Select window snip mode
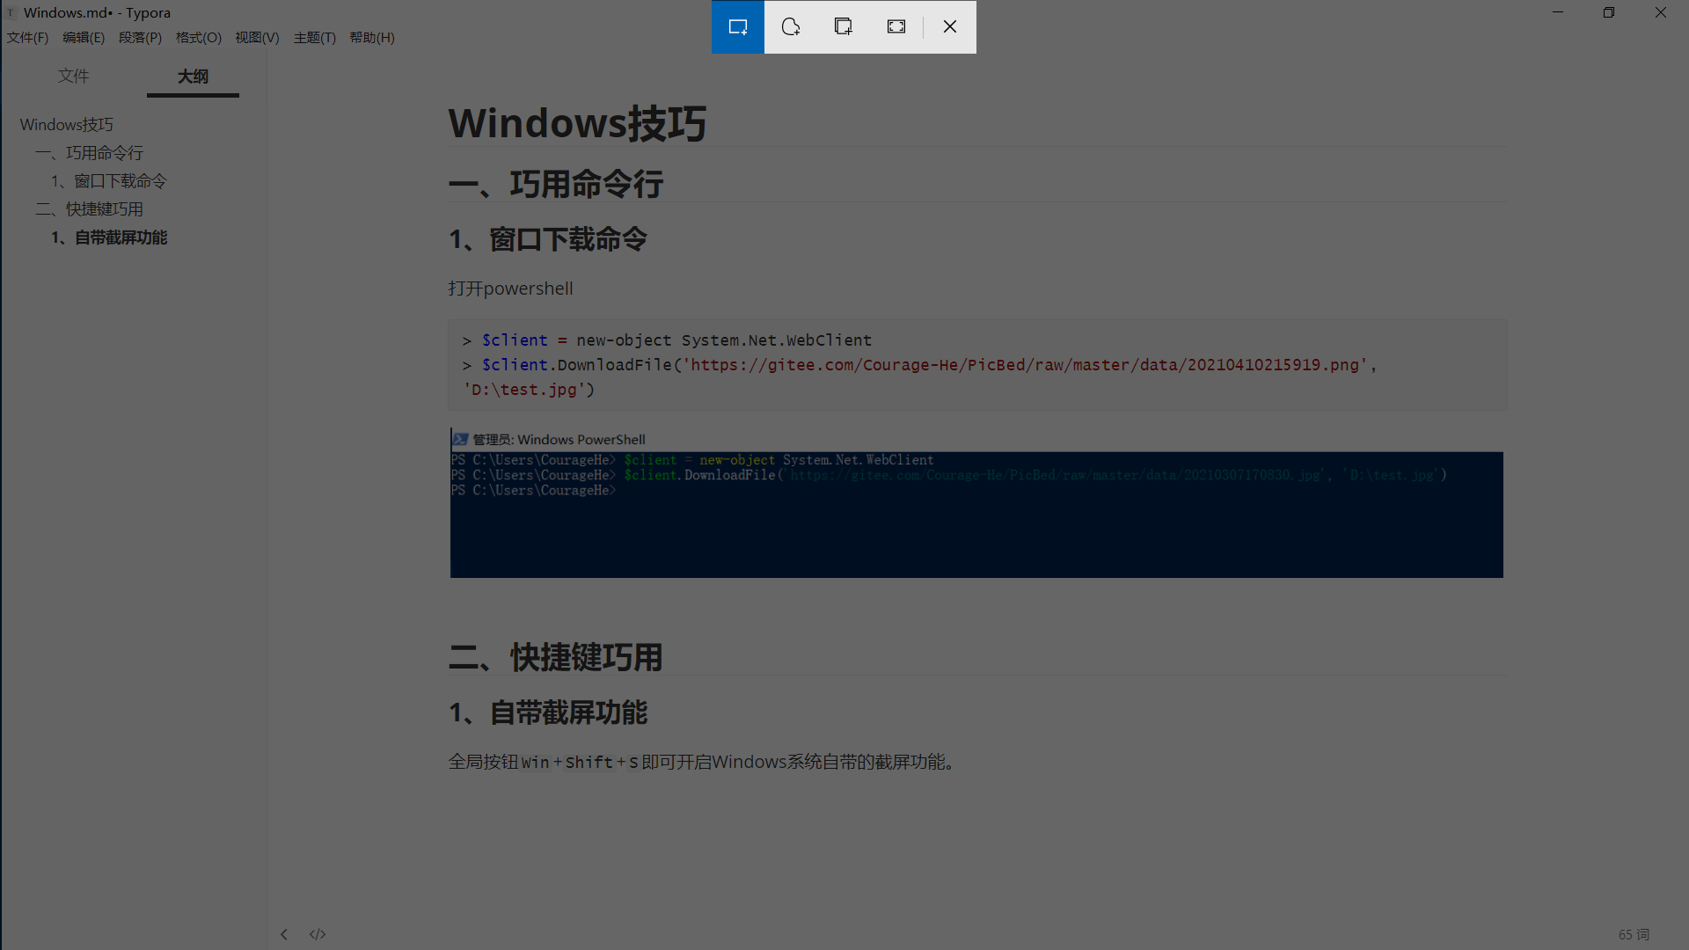Viewport: 1689px width, 950px height. (x=844, y=26)
